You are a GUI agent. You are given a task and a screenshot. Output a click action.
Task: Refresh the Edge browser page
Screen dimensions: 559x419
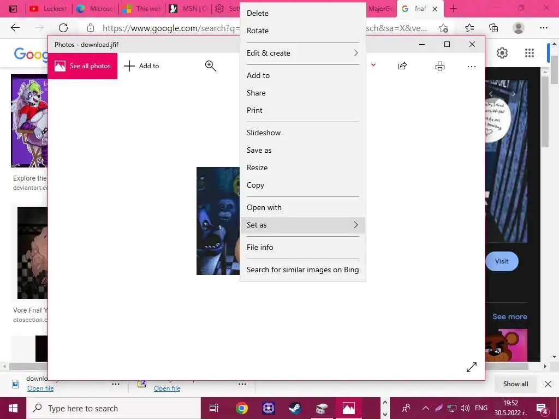pos(63,28)
